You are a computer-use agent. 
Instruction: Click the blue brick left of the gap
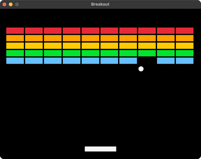(x=128, y=61)
